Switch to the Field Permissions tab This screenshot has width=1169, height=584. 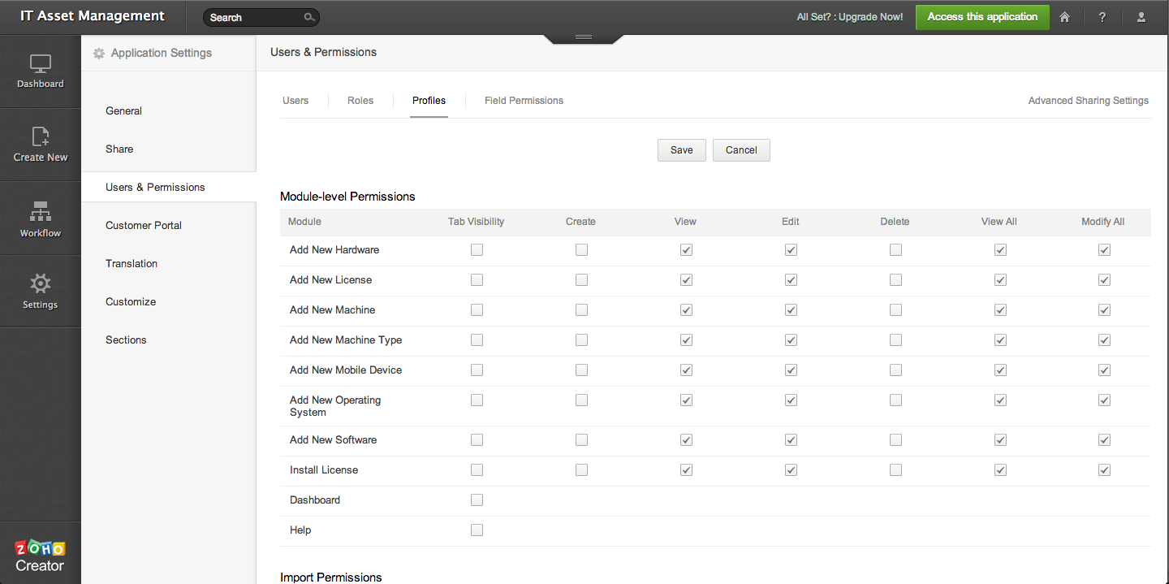[524, 101]
